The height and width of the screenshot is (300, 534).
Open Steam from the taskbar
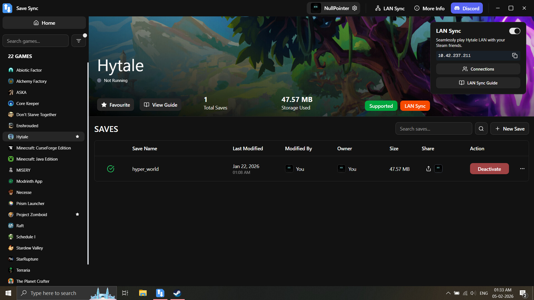(177, 293)
